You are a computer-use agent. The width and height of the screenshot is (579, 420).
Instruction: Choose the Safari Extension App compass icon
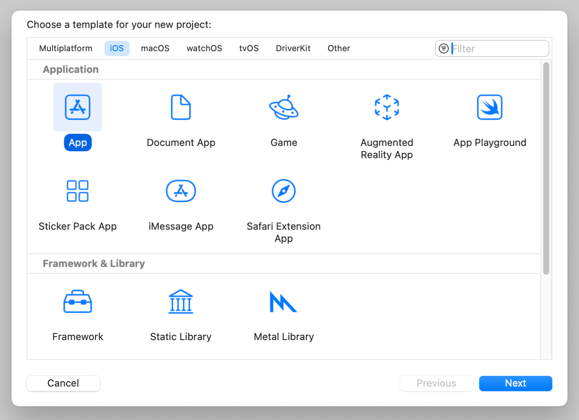coord(284,191)
